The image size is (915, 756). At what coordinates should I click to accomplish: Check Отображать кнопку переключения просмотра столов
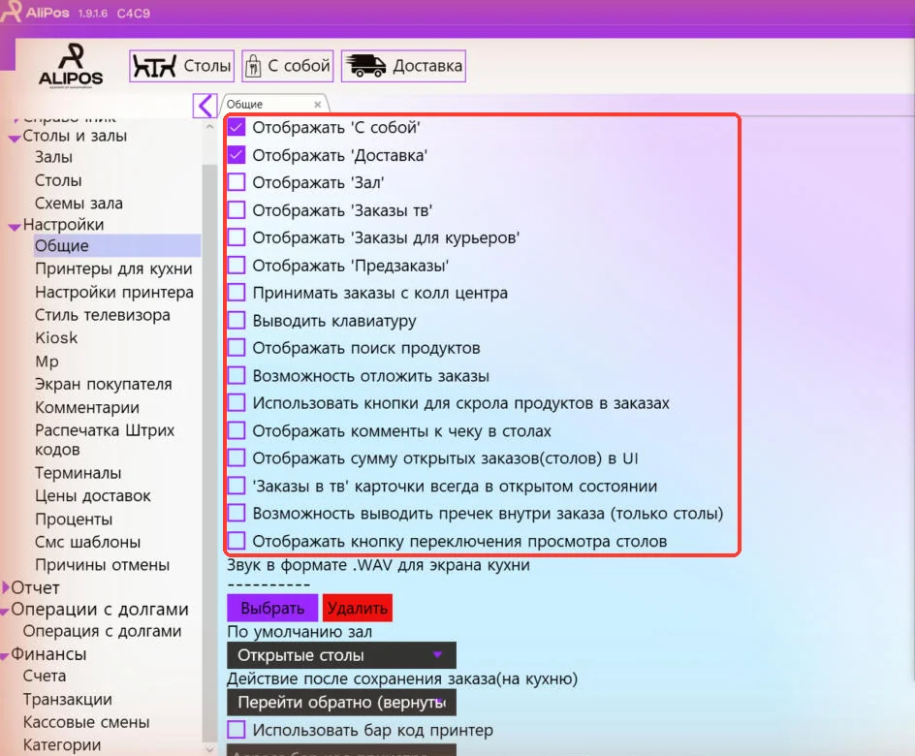237,541
